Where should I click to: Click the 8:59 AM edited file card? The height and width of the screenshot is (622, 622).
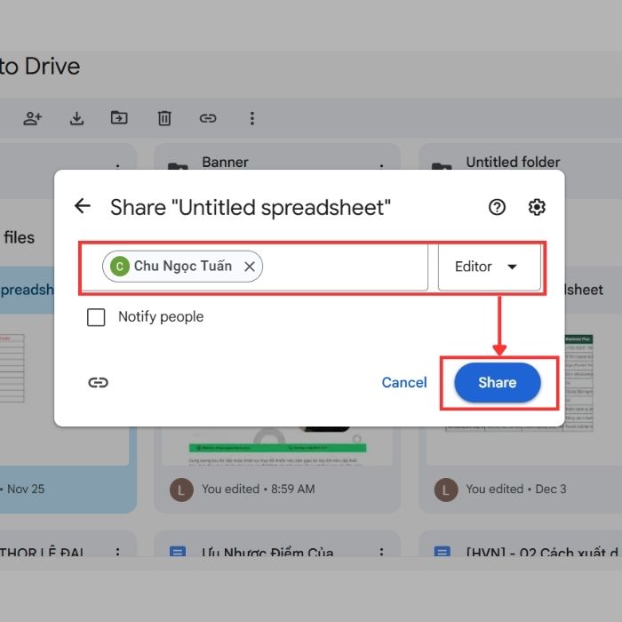pyautogui.click(x=277, y=468)
